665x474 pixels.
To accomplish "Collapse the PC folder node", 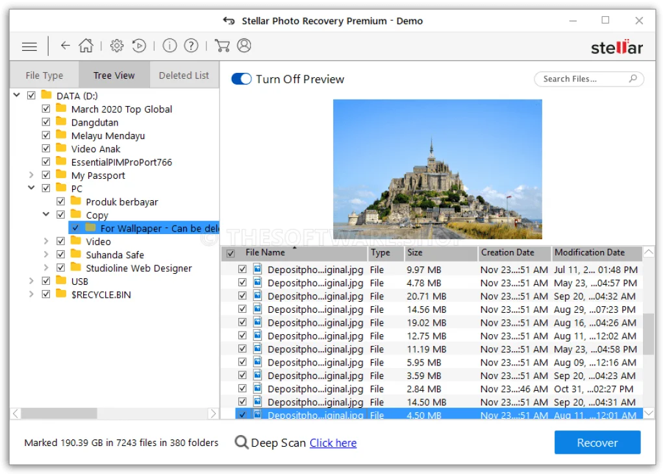I will 31,187.
